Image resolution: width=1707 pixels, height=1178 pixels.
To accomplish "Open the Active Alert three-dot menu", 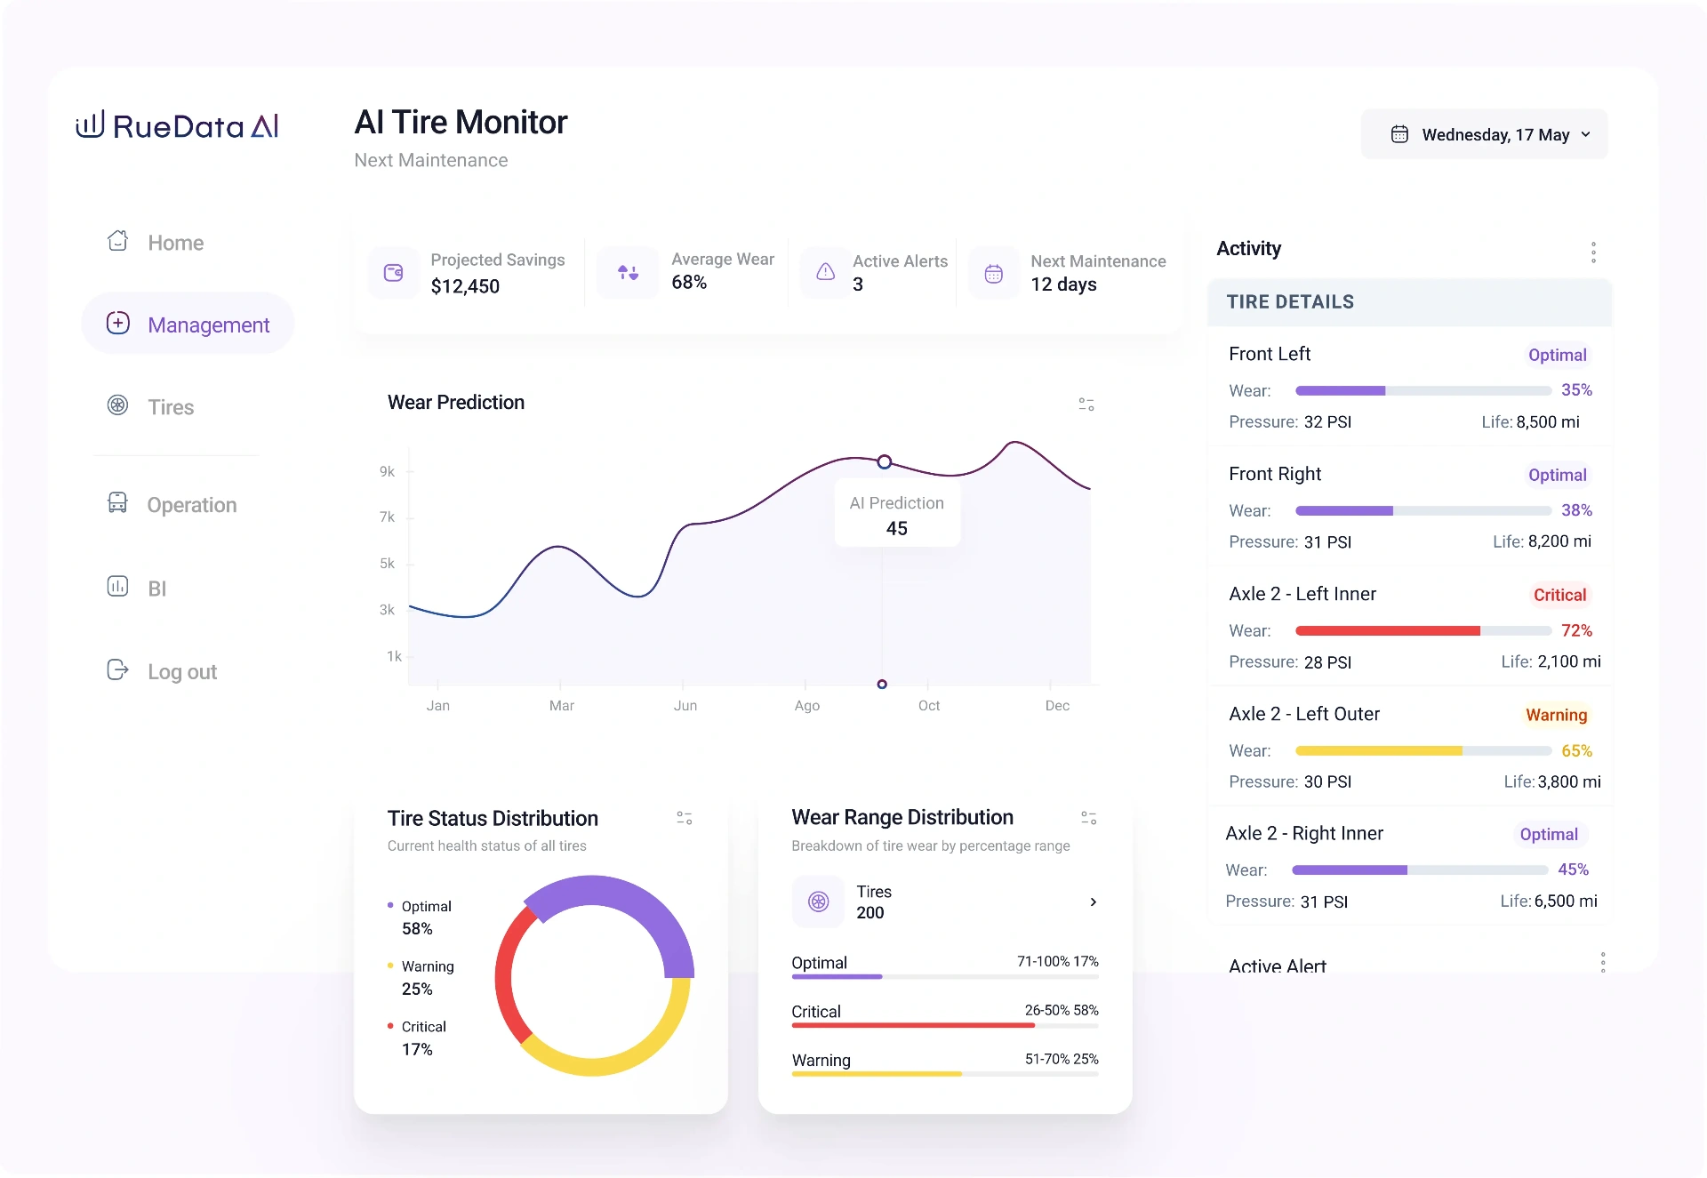I will (1603, 962).
